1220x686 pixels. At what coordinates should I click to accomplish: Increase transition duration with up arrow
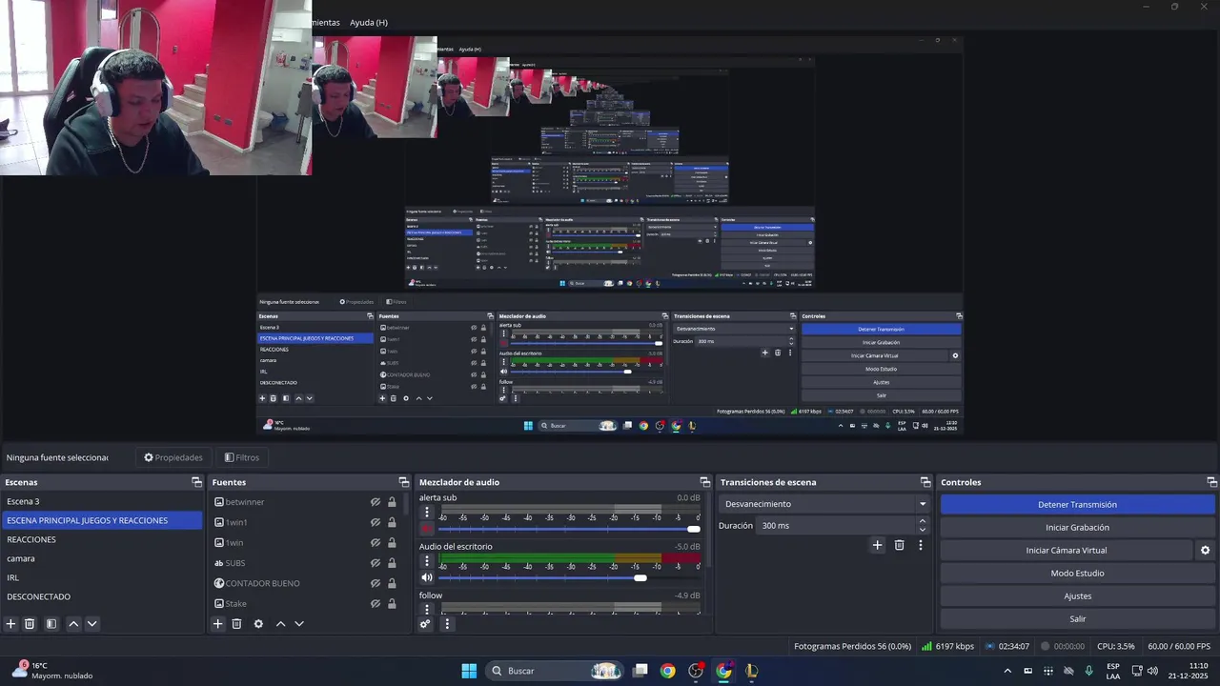922,521
